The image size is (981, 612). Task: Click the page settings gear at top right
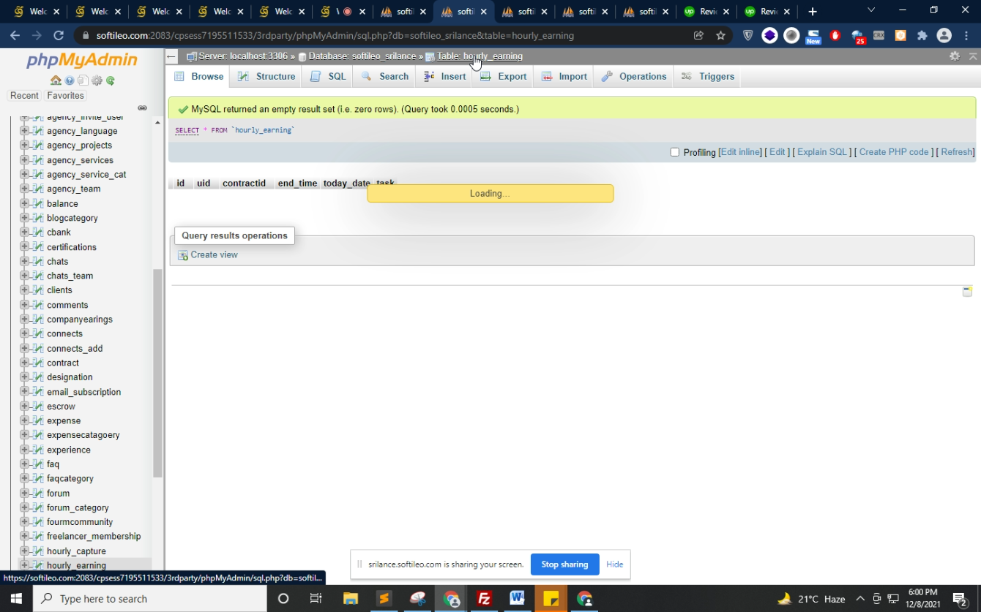tap(955, 56)
